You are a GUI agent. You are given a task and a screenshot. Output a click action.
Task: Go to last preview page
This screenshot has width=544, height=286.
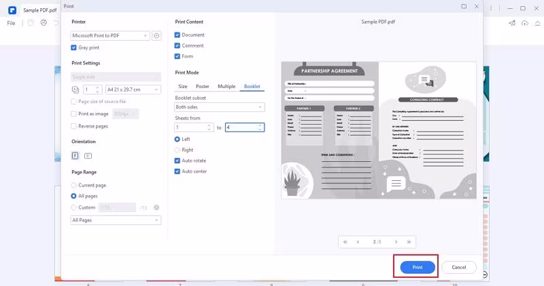click(409, 242)
